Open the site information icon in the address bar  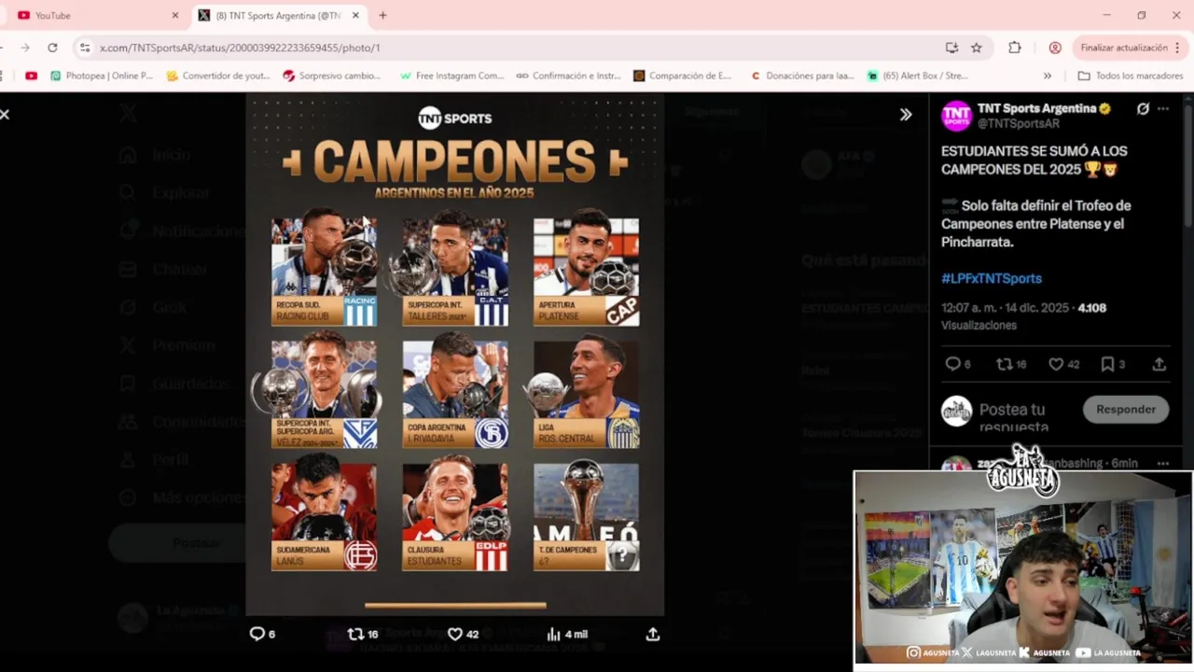[85, 48]
